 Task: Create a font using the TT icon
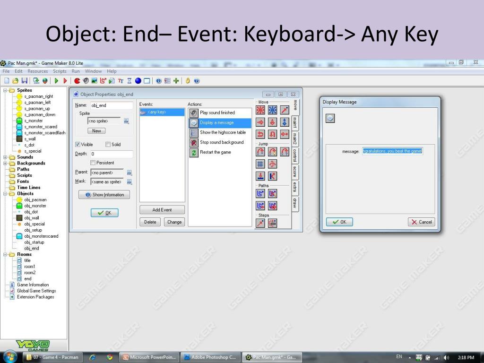click(121, 81)
